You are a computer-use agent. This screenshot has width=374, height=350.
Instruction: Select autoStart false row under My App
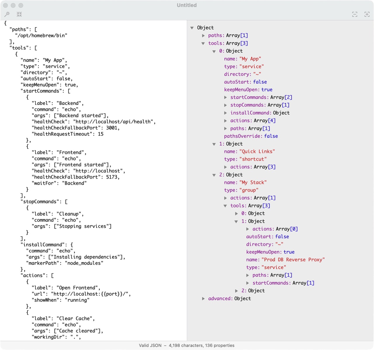pyautogui.click(x=245, y=82)
